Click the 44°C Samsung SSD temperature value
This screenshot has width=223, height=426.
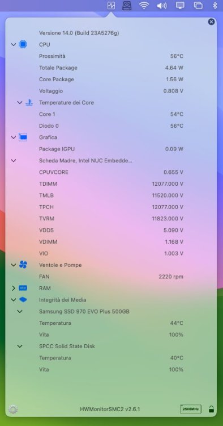(177, 323)
